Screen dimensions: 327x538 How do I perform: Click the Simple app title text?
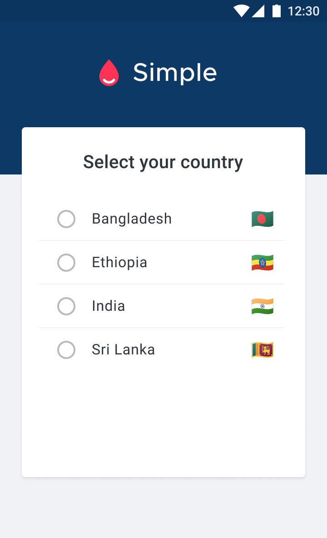(x=175, y=73)
